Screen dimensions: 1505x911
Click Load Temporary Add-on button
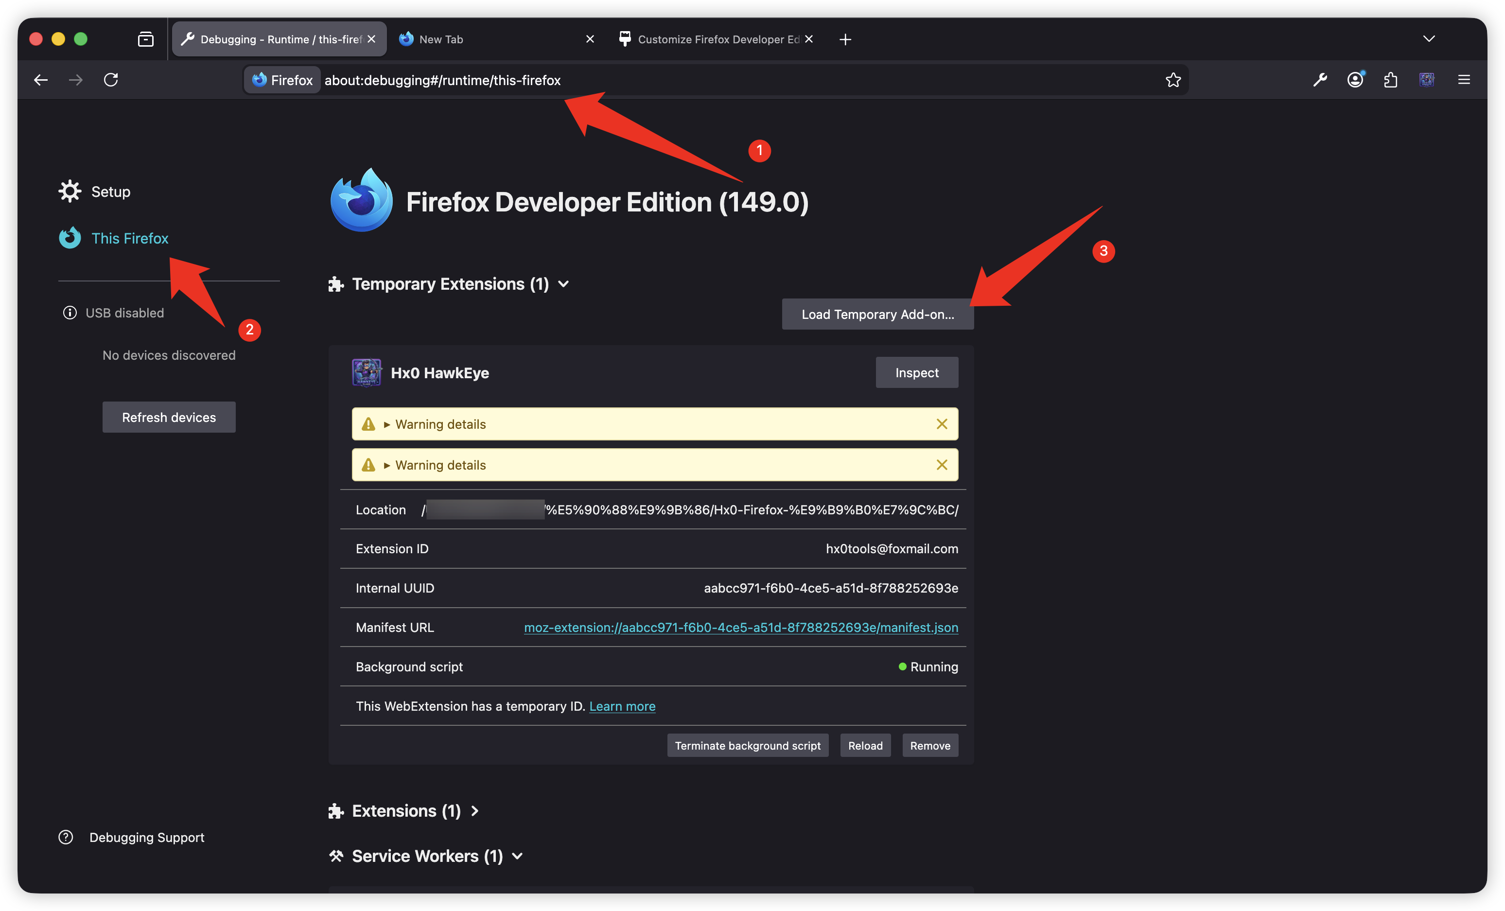877,315
